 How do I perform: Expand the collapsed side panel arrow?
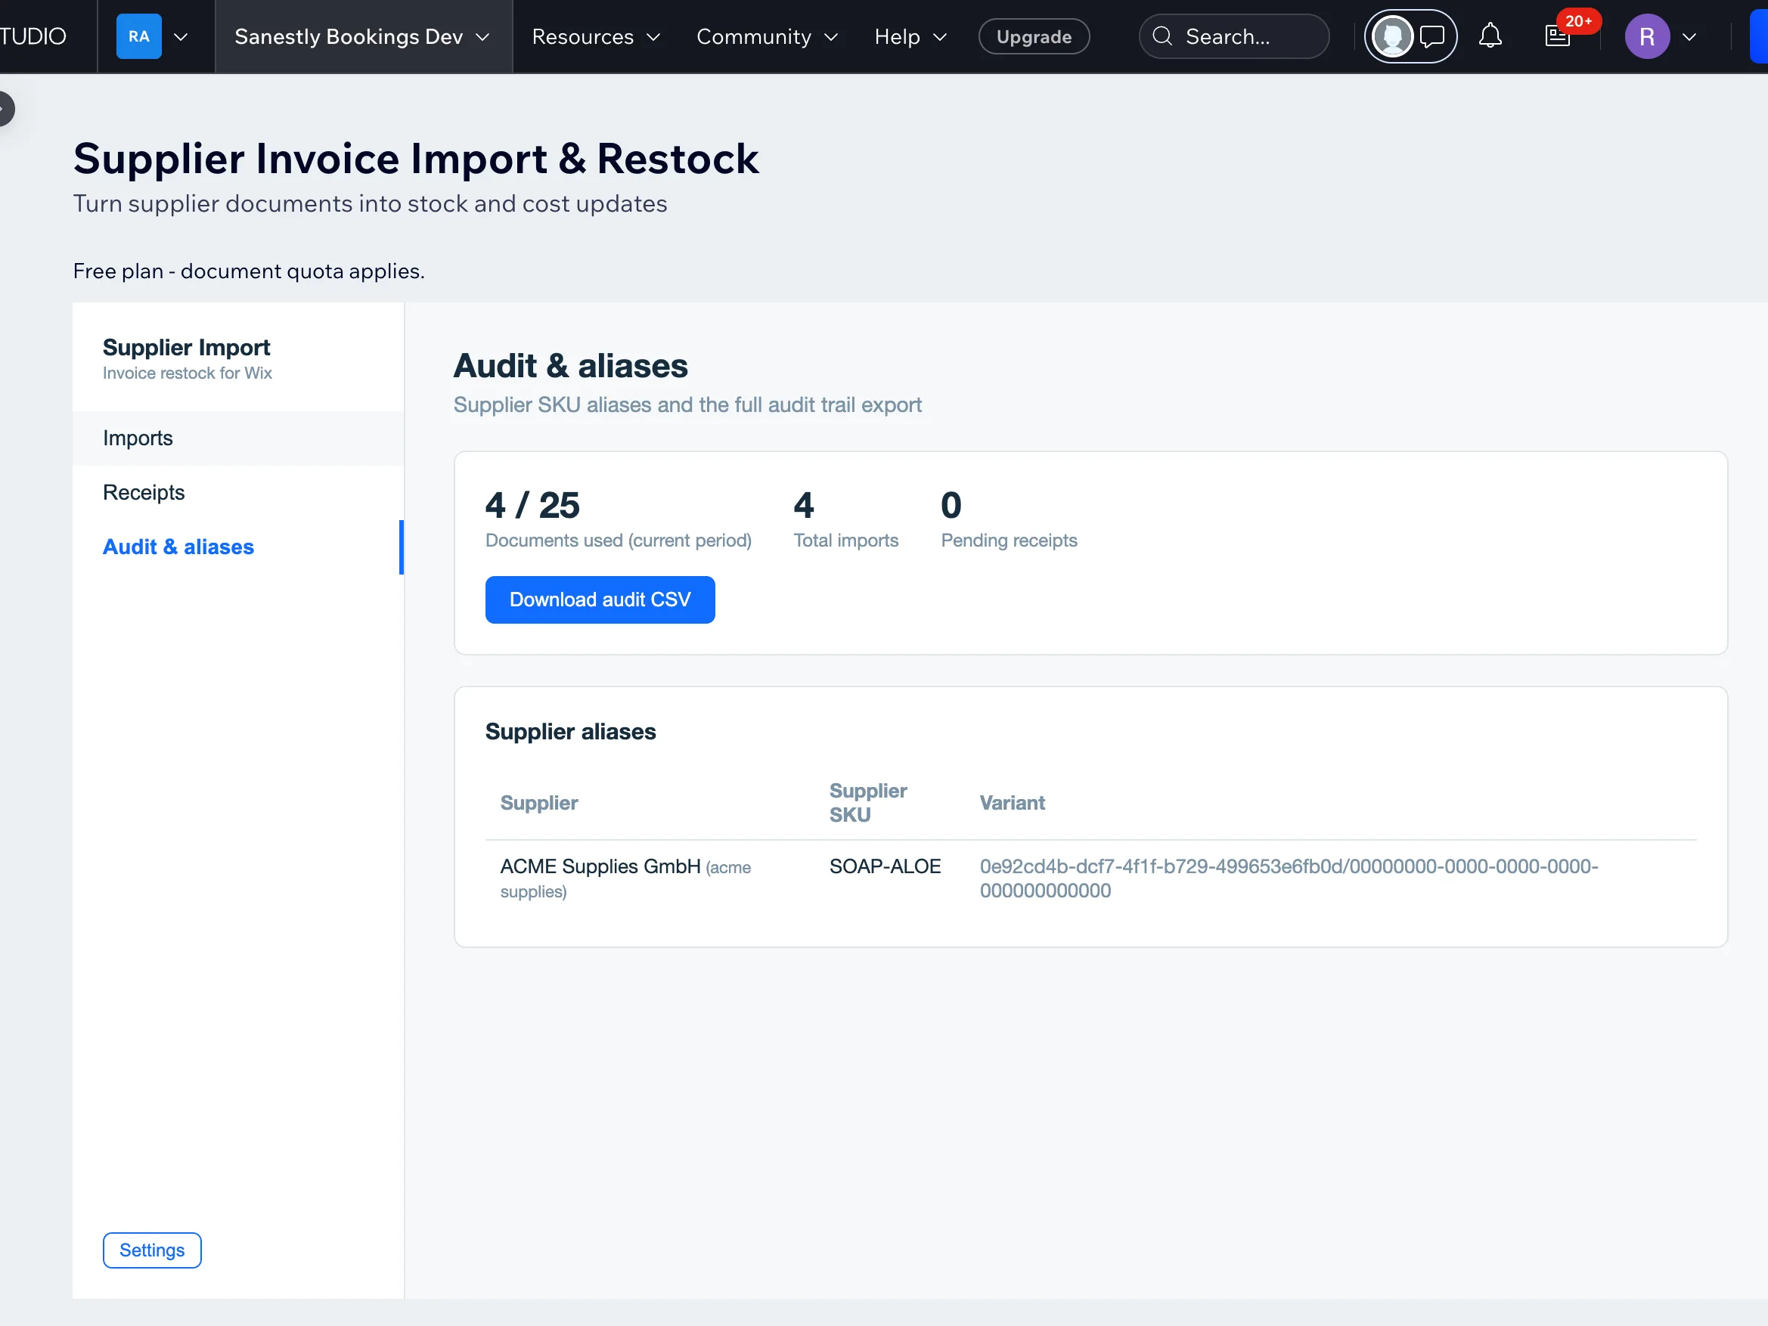pos(5,109)
